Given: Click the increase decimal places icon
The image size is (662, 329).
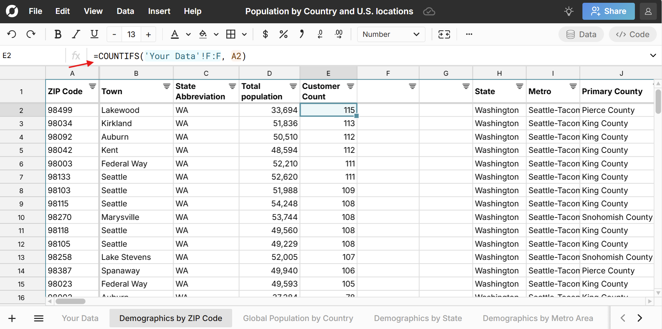Looking at the screenshot, I should (x=338, y=34).
